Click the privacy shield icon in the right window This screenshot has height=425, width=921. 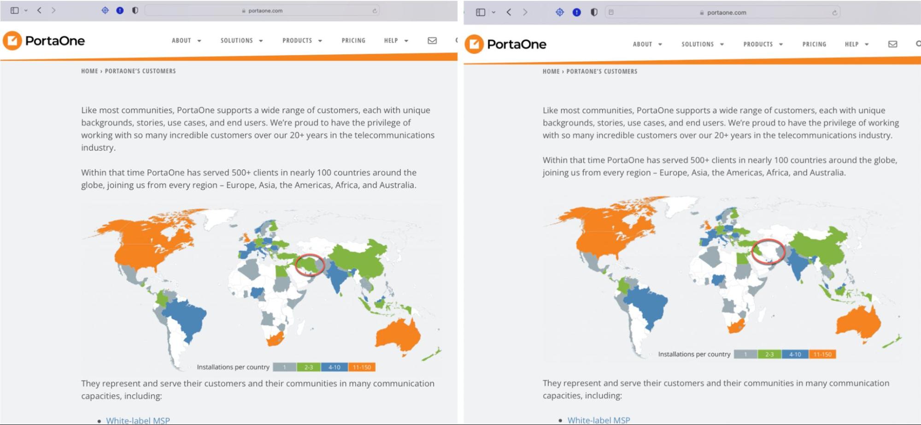[x=594, y=12]
